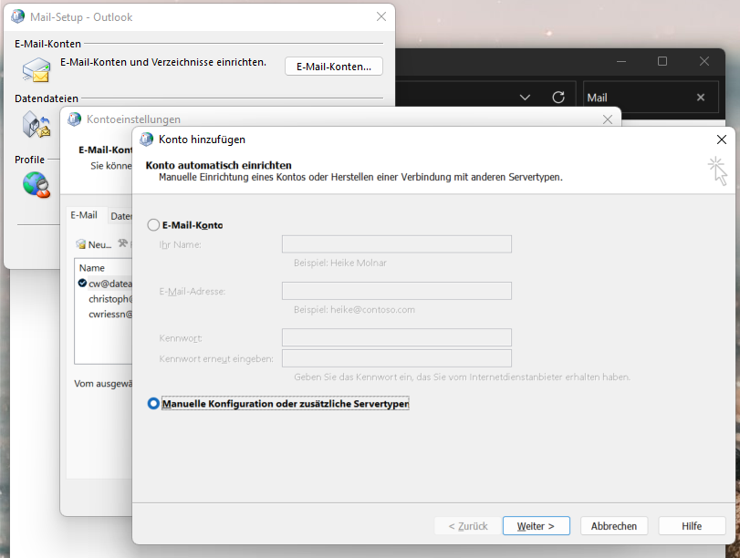Click the Outlook icon in Konto hinzufügen title
Image resolution: width=740 pixels, height=558 pixels.
pos(147,139)
